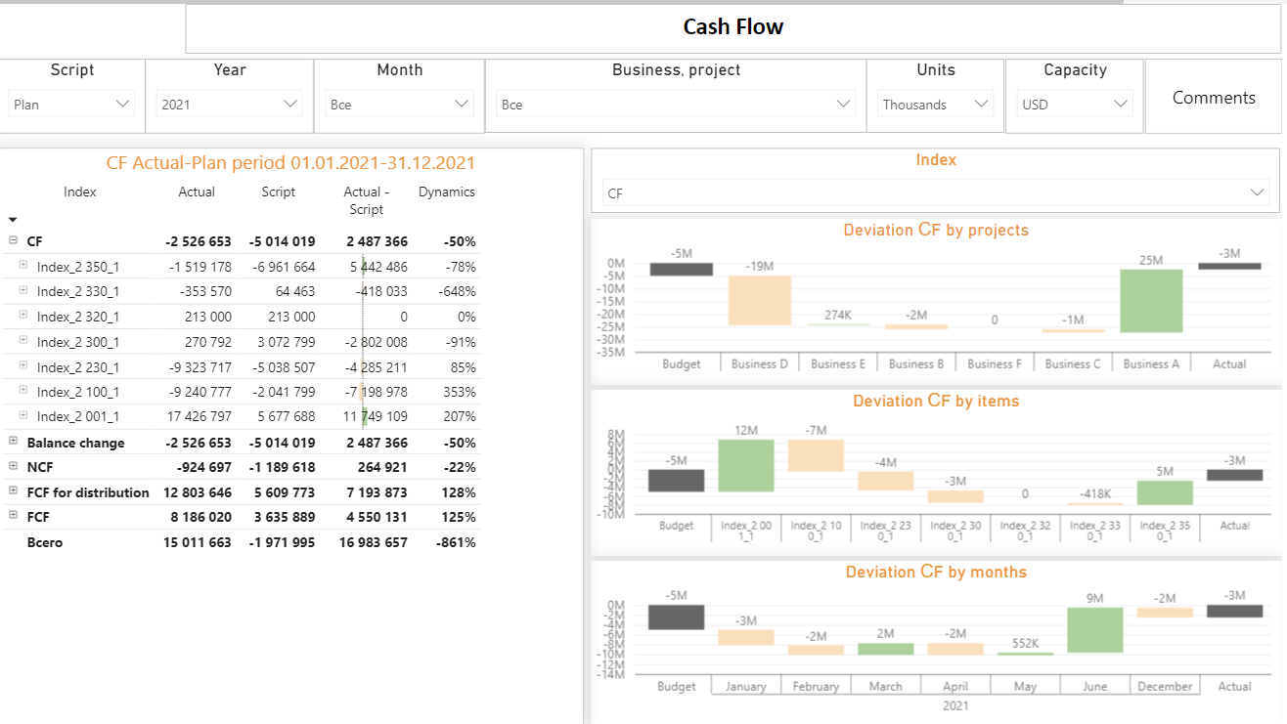Open the Month dropdown showing Все
1287x724 pixels.
461,103
